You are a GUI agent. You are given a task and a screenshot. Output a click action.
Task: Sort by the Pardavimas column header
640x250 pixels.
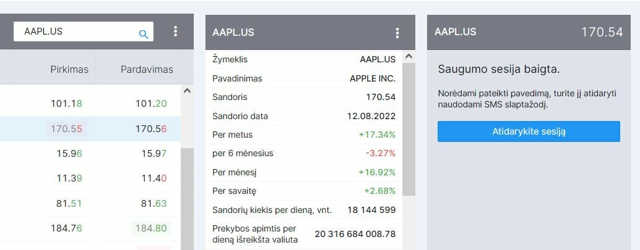147,69
